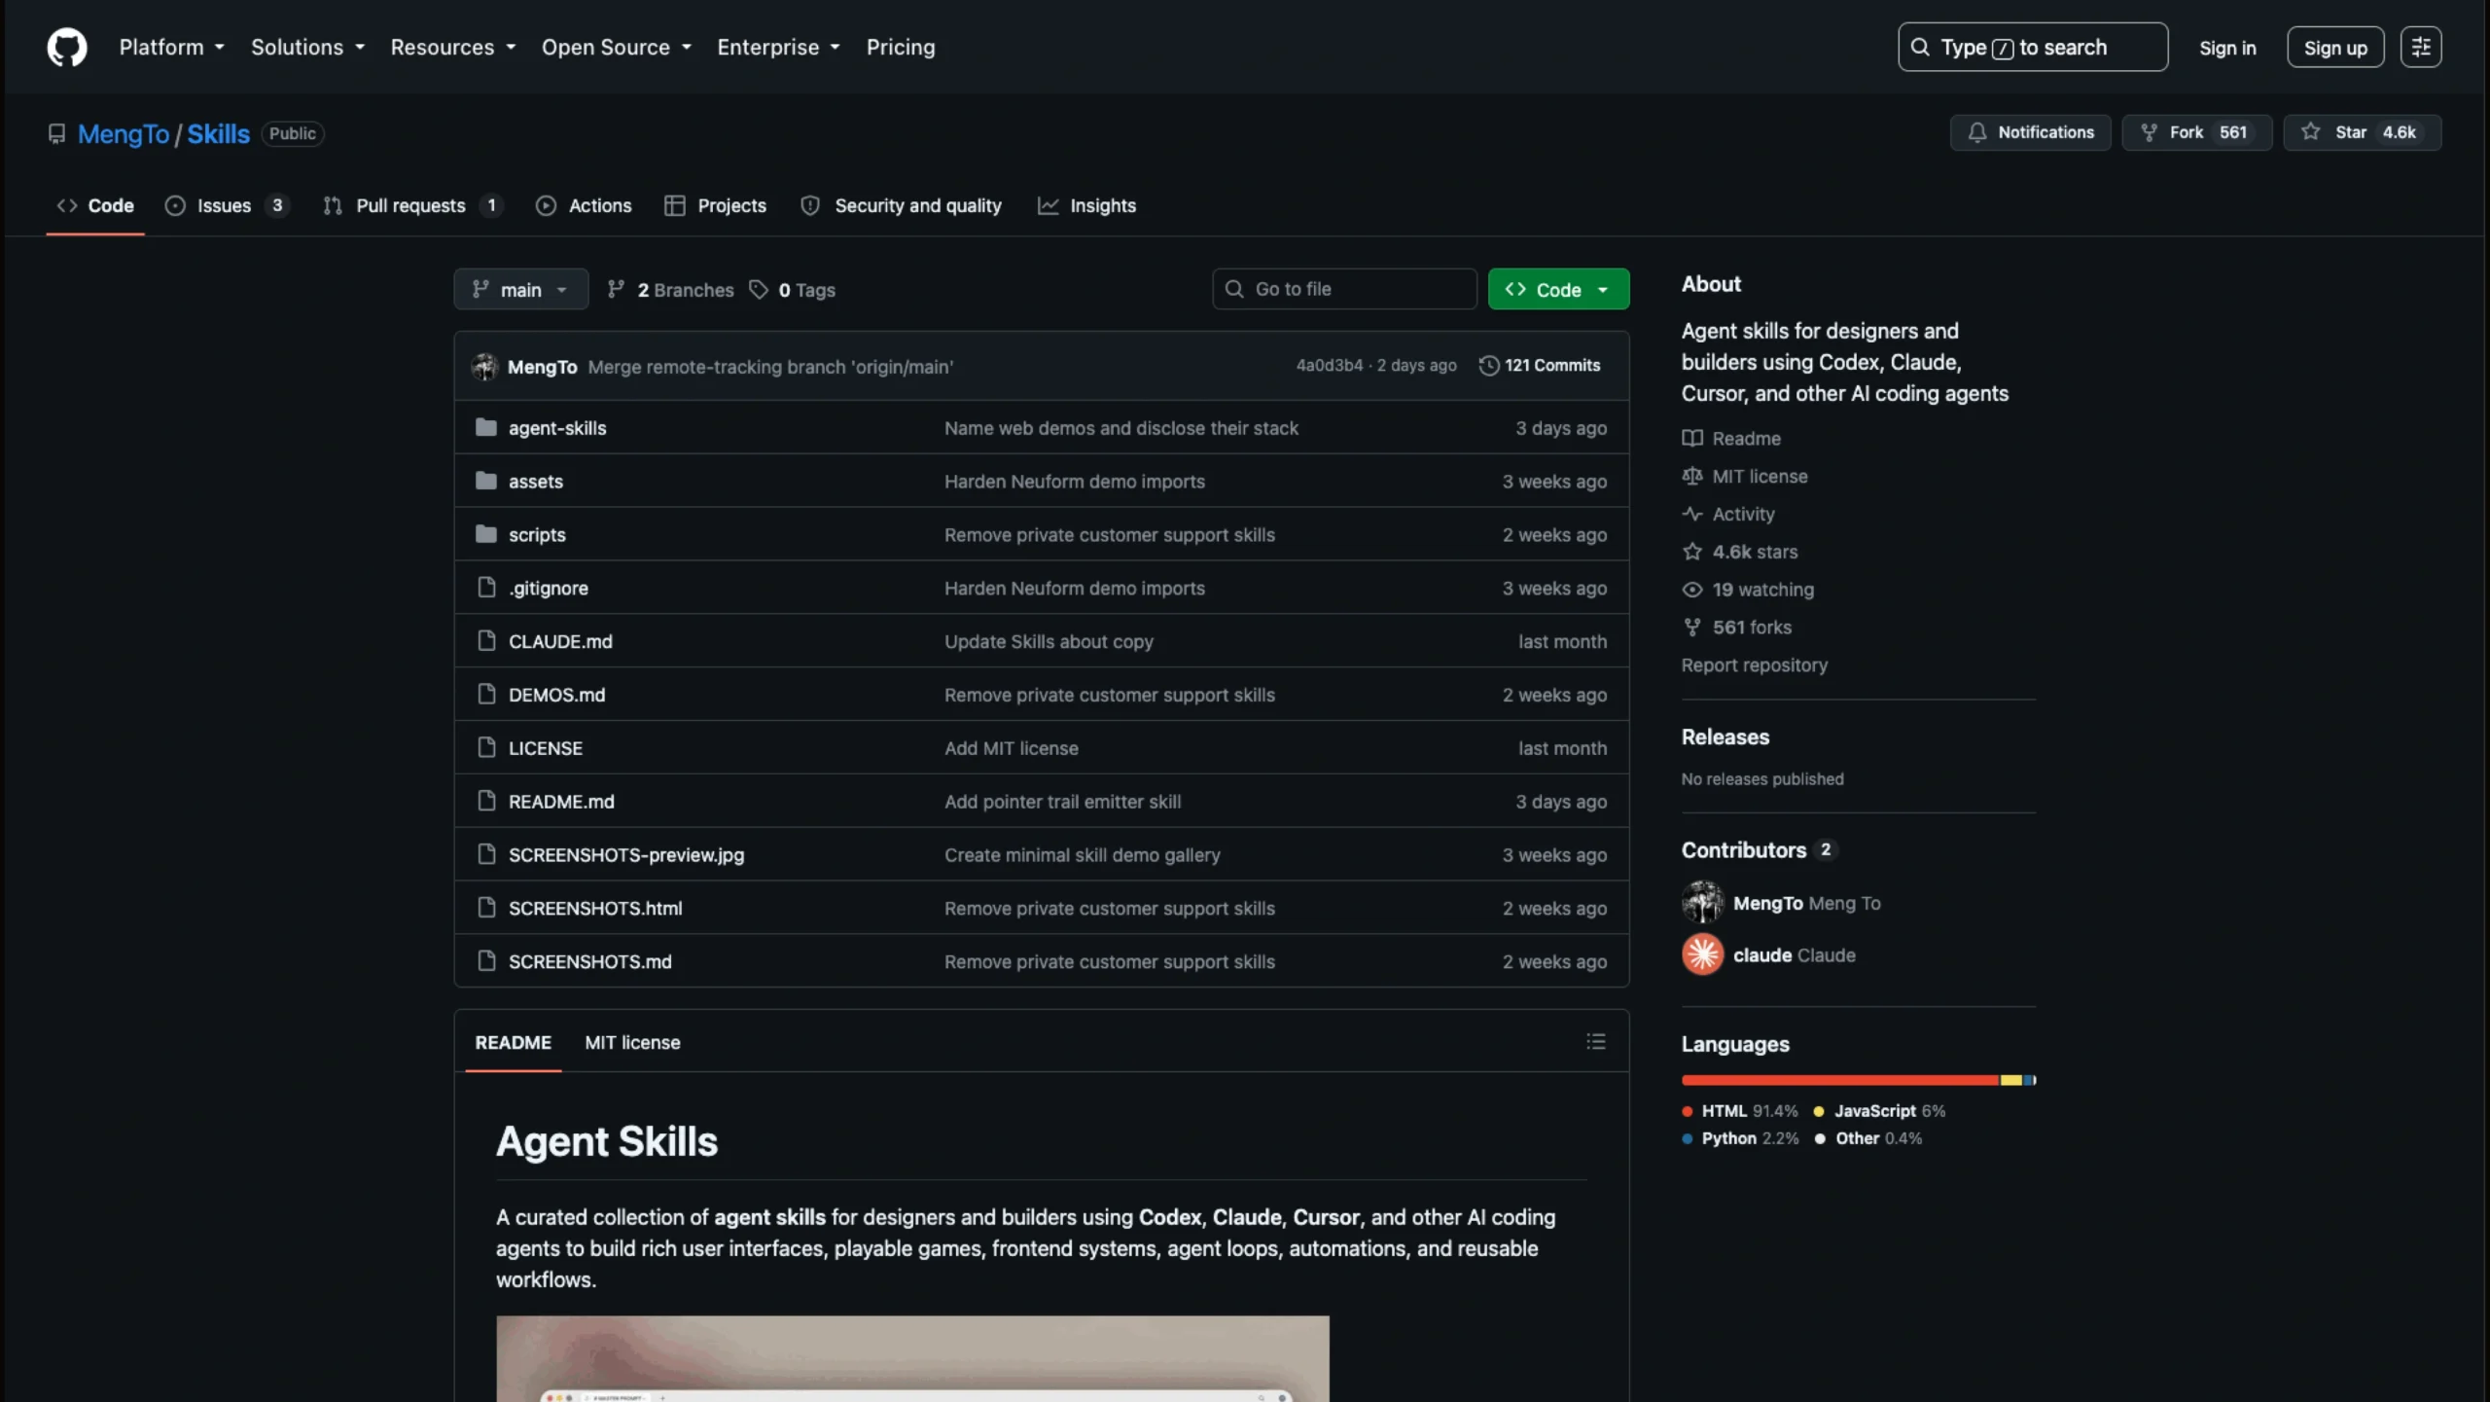Click the HTML 91.4% language entry
This screenshot has width=2490, height=1402.
1740,1111
